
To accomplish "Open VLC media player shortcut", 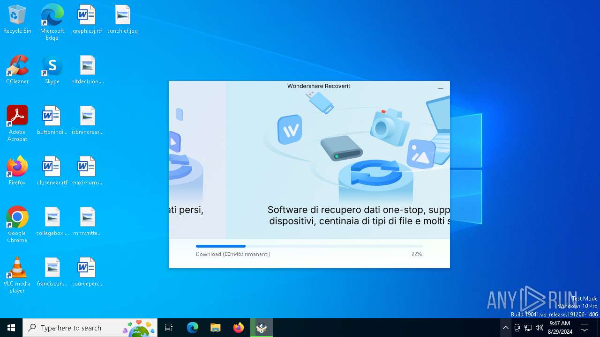I will pos(17,275).
